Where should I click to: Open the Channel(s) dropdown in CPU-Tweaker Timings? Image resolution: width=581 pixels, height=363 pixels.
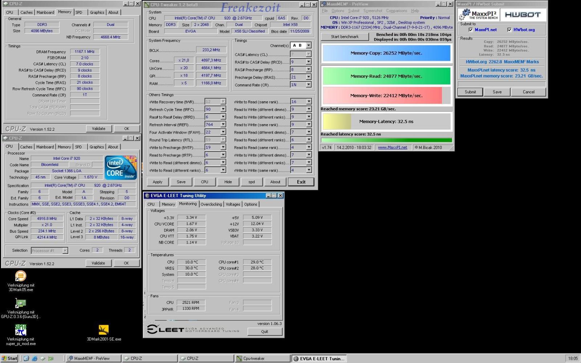pyautogui.click(x=309, y=45)
